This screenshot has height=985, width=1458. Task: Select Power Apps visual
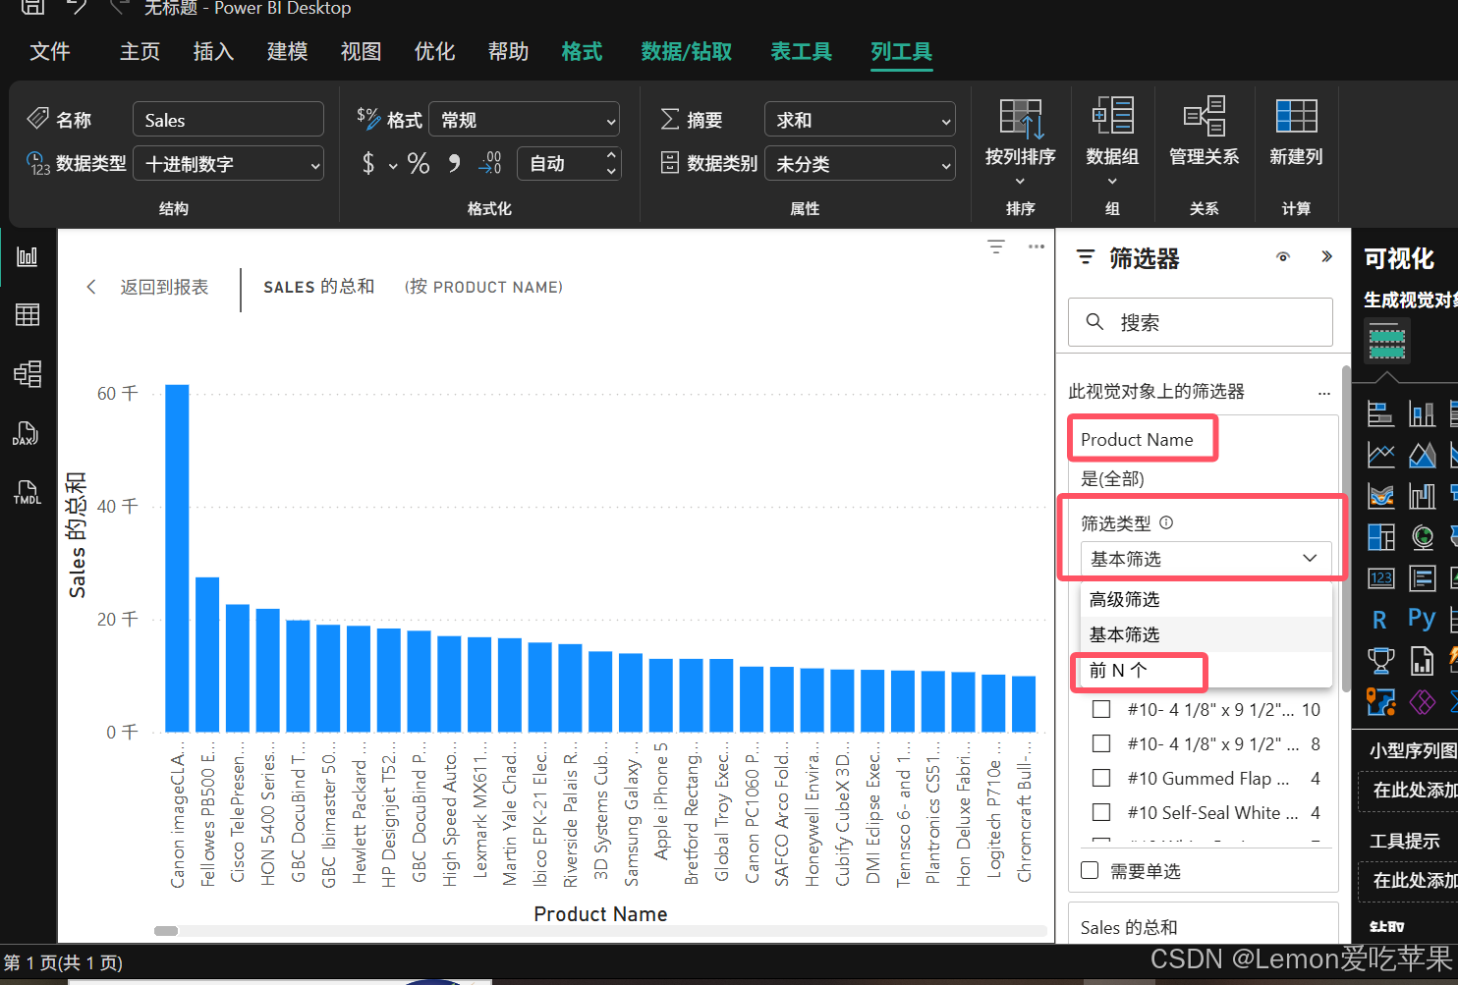pyautogui.click(x=1422, y=702)
